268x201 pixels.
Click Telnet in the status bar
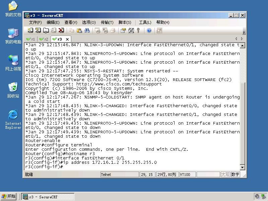coord(120,175)
